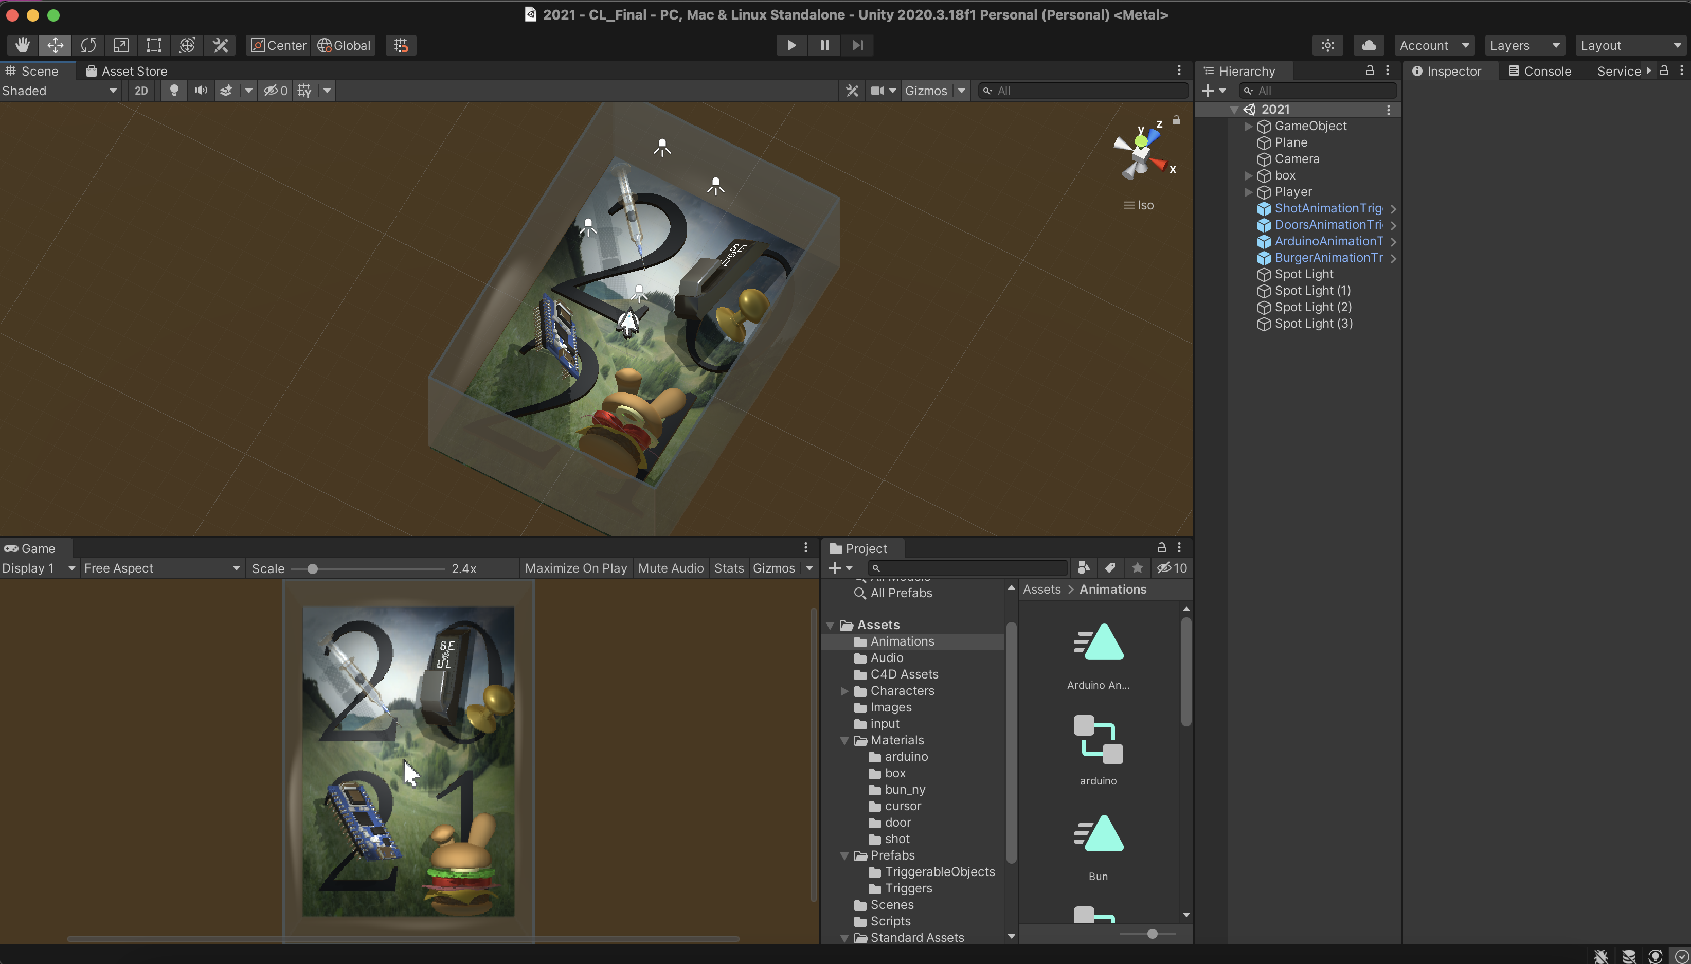Toggle scene lighting bulb icon

point(174,91)
